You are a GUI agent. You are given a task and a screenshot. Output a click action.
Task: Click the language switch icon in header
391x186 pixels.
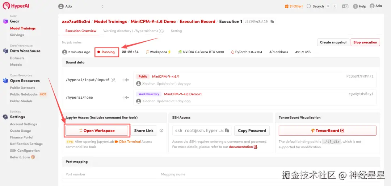pos(345,7)
